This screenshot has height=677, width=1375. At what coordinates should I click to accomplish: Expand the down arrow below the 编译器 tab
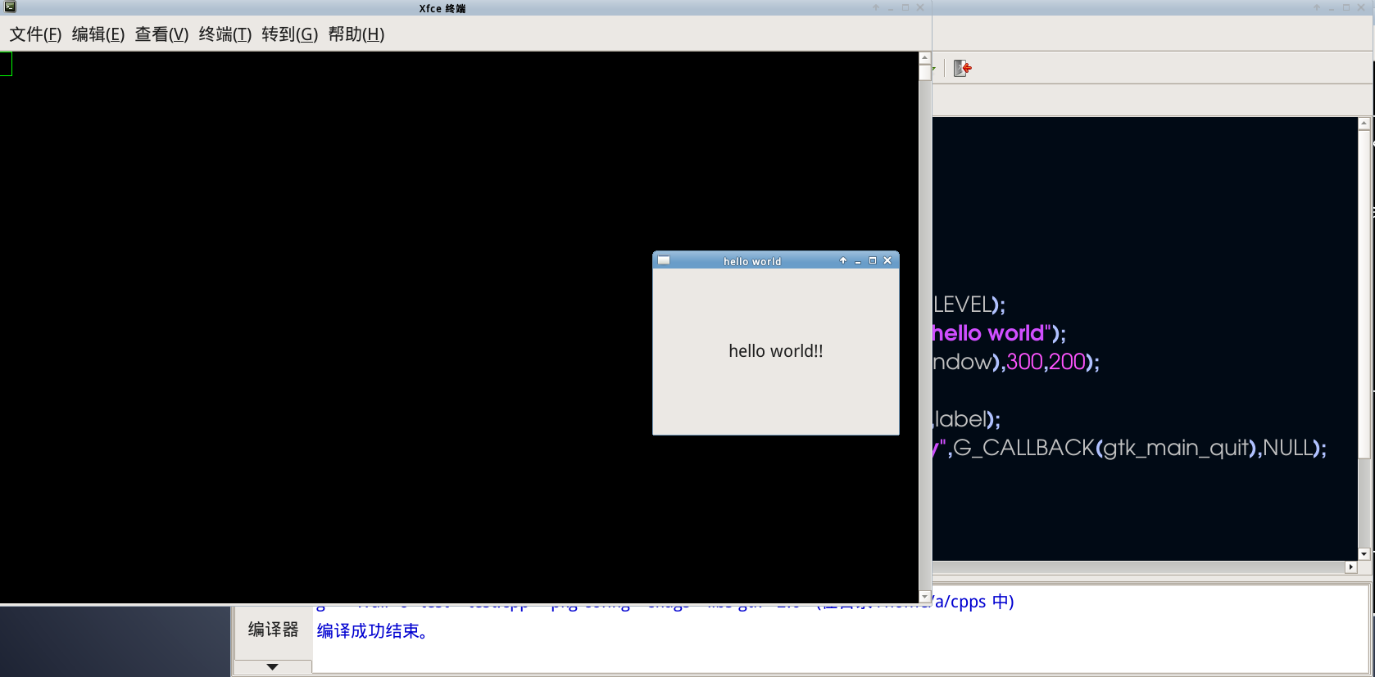(273, 667)
